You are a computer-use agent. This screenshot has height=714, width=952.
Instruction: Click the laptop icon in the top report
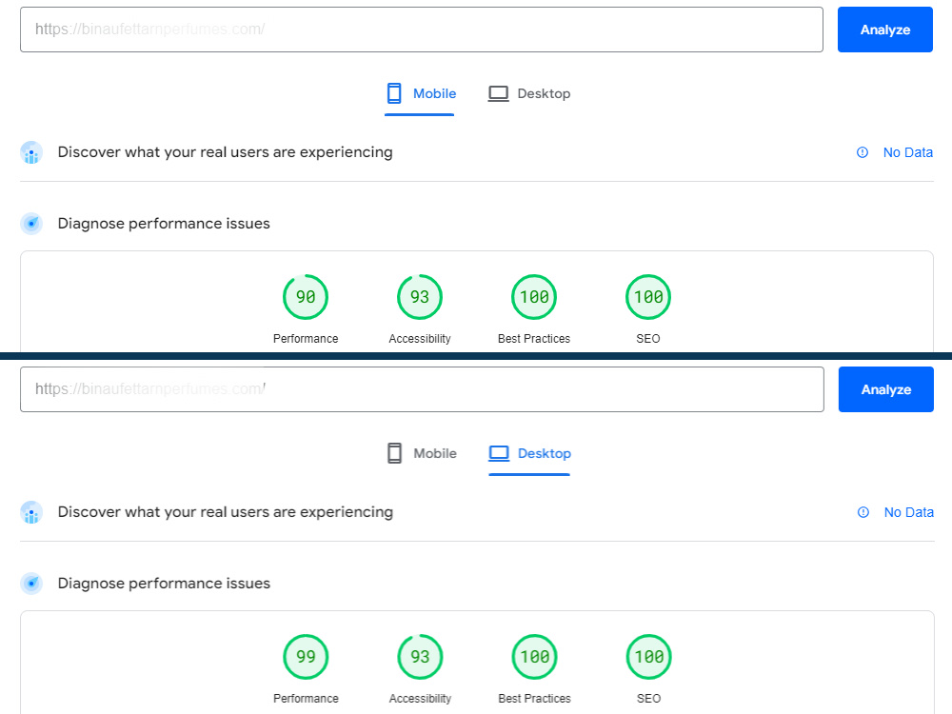pos(499,93)
